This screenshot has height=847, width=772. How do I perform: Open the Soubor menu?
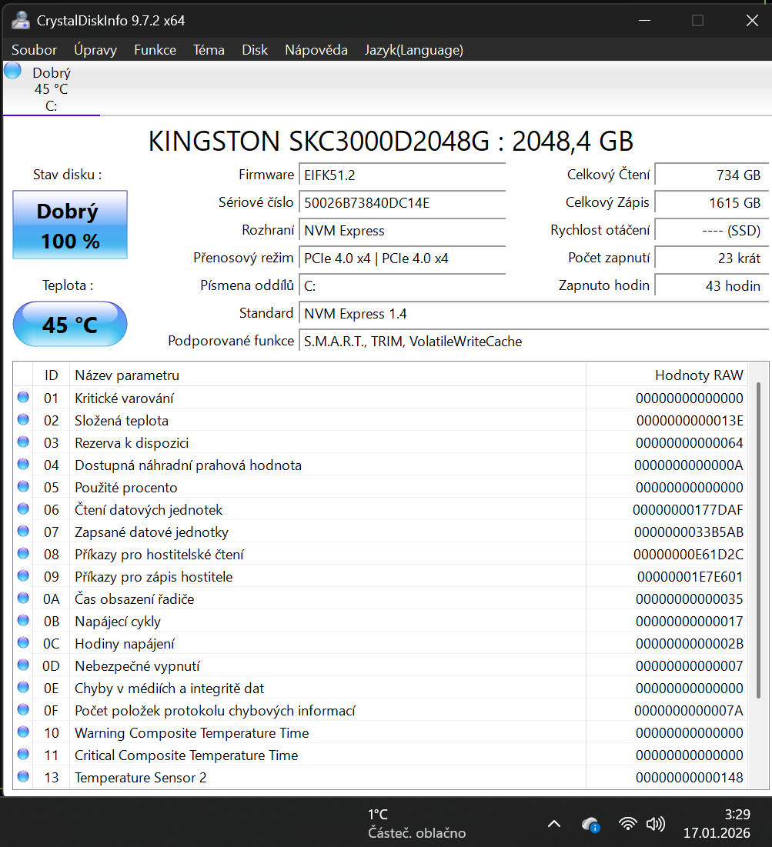34,50
